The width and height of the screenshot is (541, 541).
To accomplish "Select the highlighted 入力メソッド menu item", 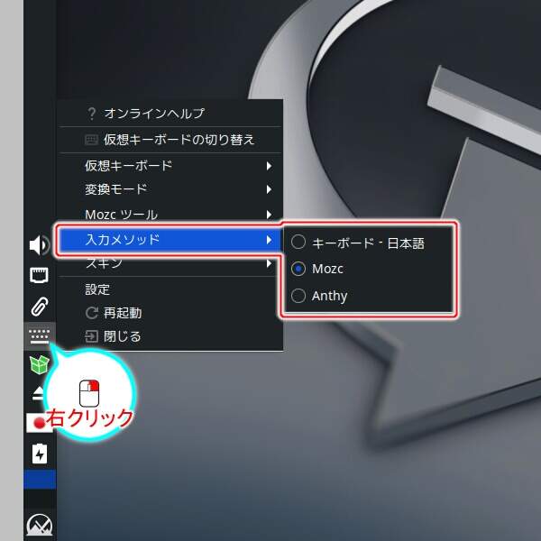I will coord(170,240).
